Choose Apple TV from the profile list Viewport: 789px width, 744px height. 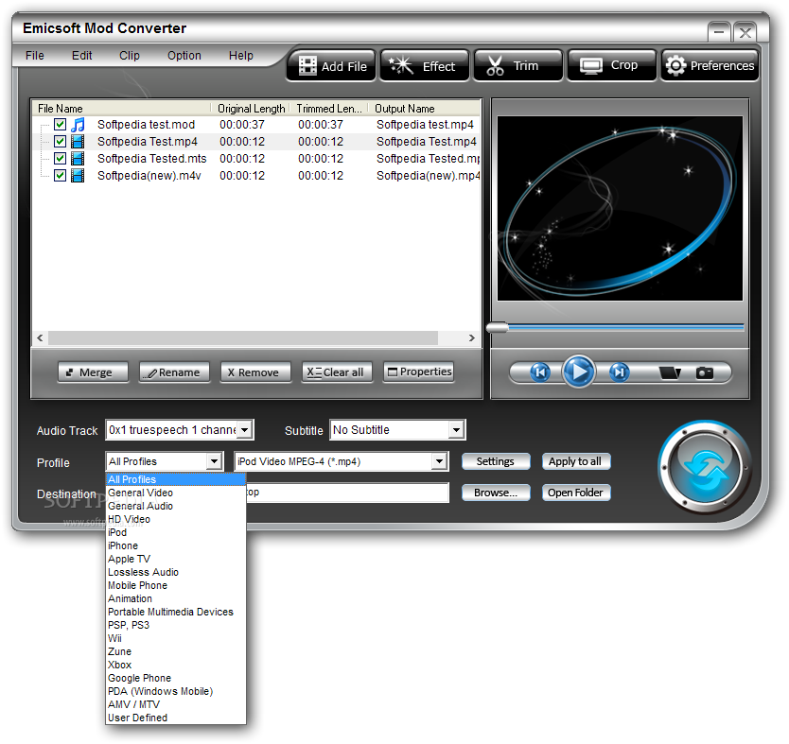[176, 559]
